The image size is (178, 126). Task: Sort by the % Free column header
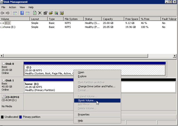pyautogui.click(x=150, y=19)
